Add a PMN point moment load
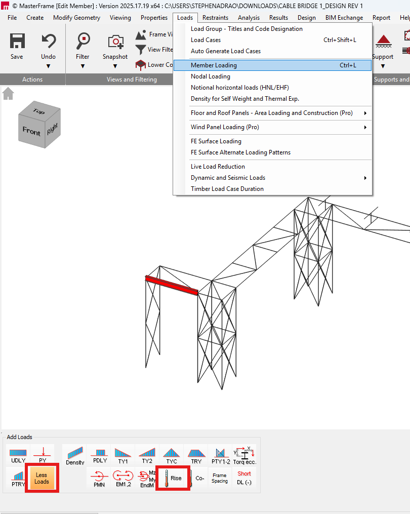This screenshot has width=410, height=514. [x=99, y=478]
